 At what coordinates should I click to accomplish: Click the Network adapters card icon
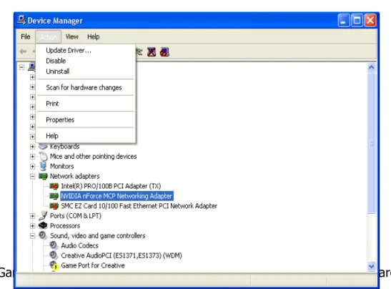coord(43,176)
